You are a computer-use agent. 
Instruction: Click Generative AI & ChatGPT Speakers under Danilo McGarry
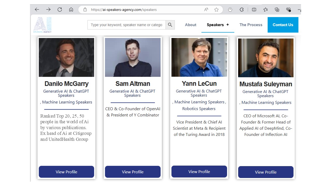pos(66,93)
